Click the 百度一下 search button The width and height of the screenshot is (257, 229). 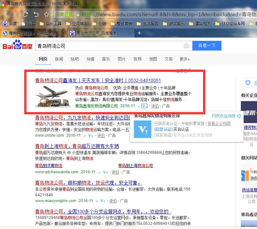(207, 46)
